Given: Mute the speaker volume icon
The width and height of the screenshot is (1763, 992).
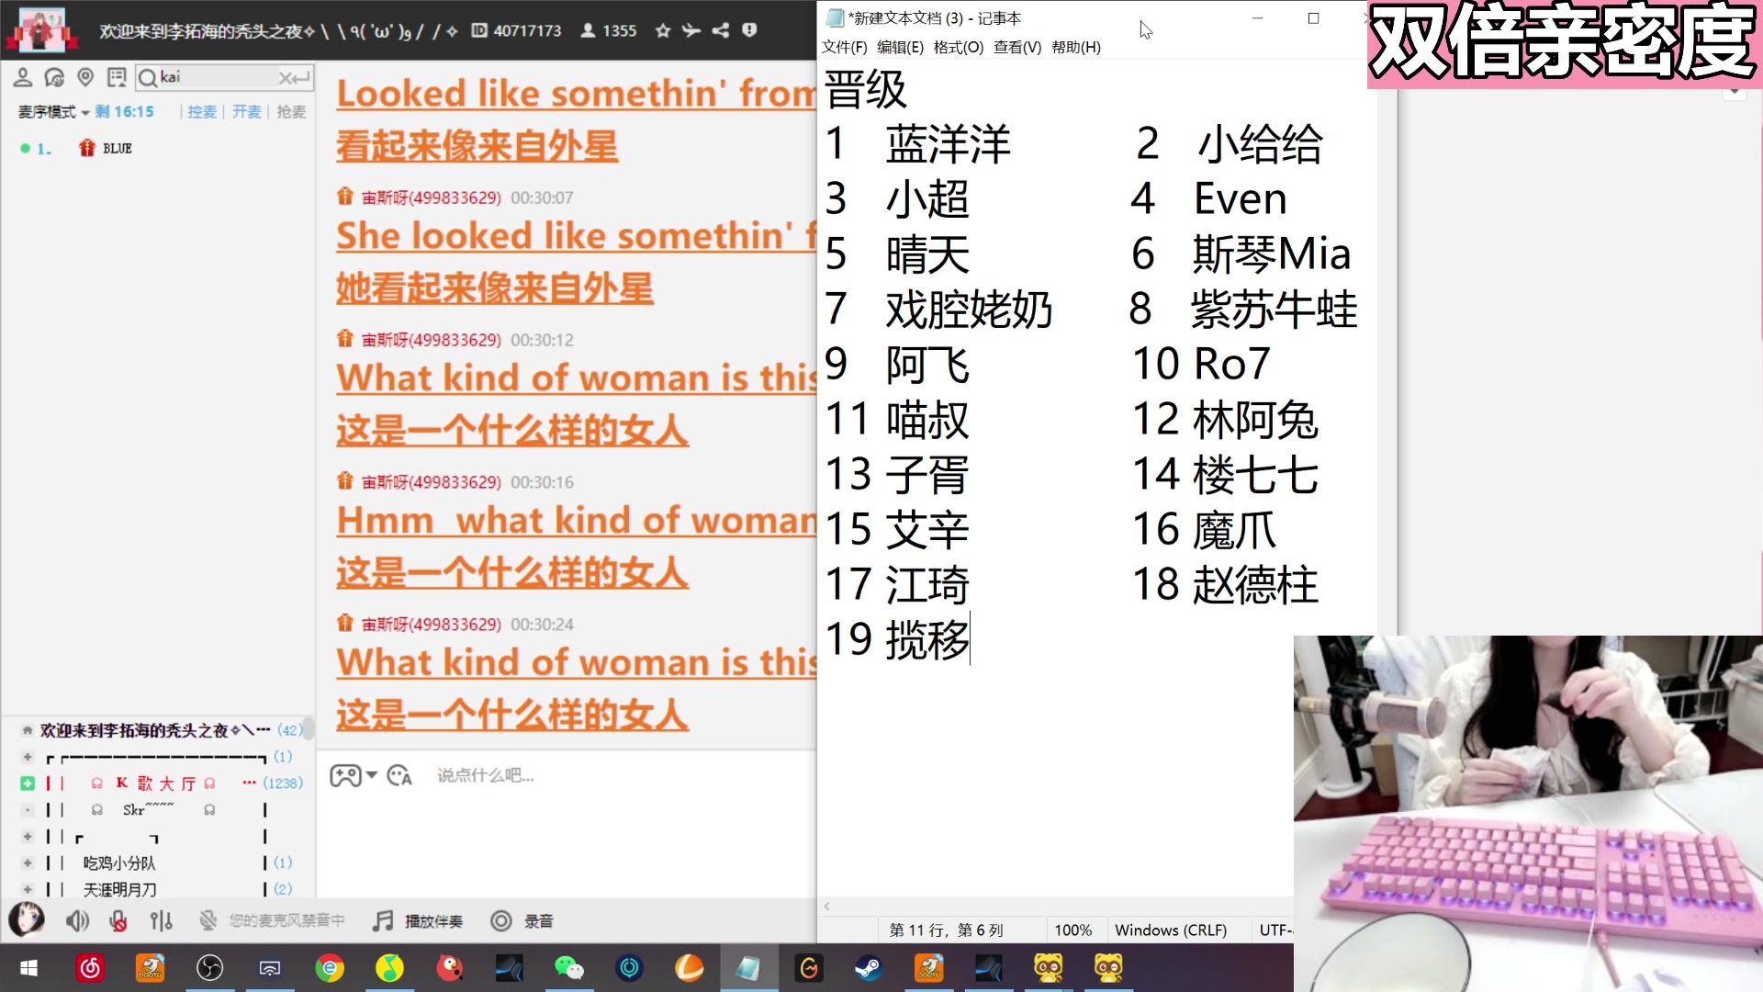Looking at the screenshot, I should [77, 921].
